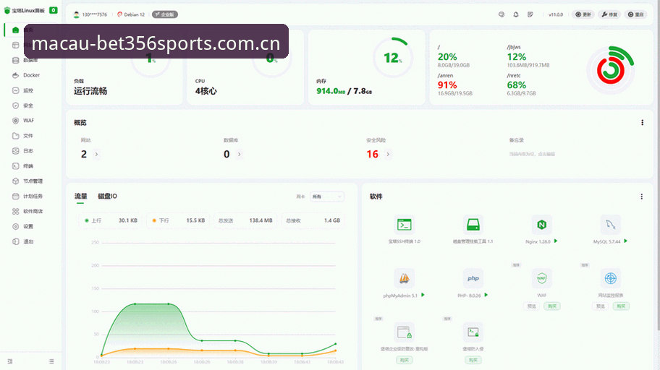Click the green play arrow beside PHP-8.0.26
Screen dimensions: 660x370
point(486,295)
